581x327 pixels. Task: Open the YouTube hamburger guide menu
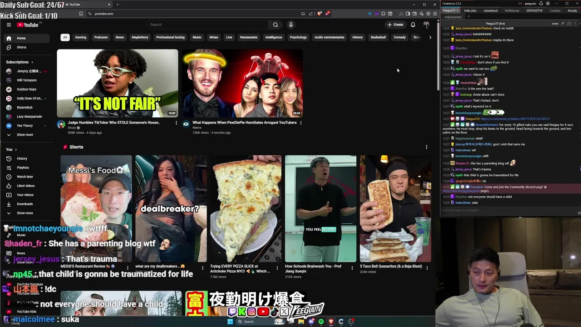[x=9, y=25]
